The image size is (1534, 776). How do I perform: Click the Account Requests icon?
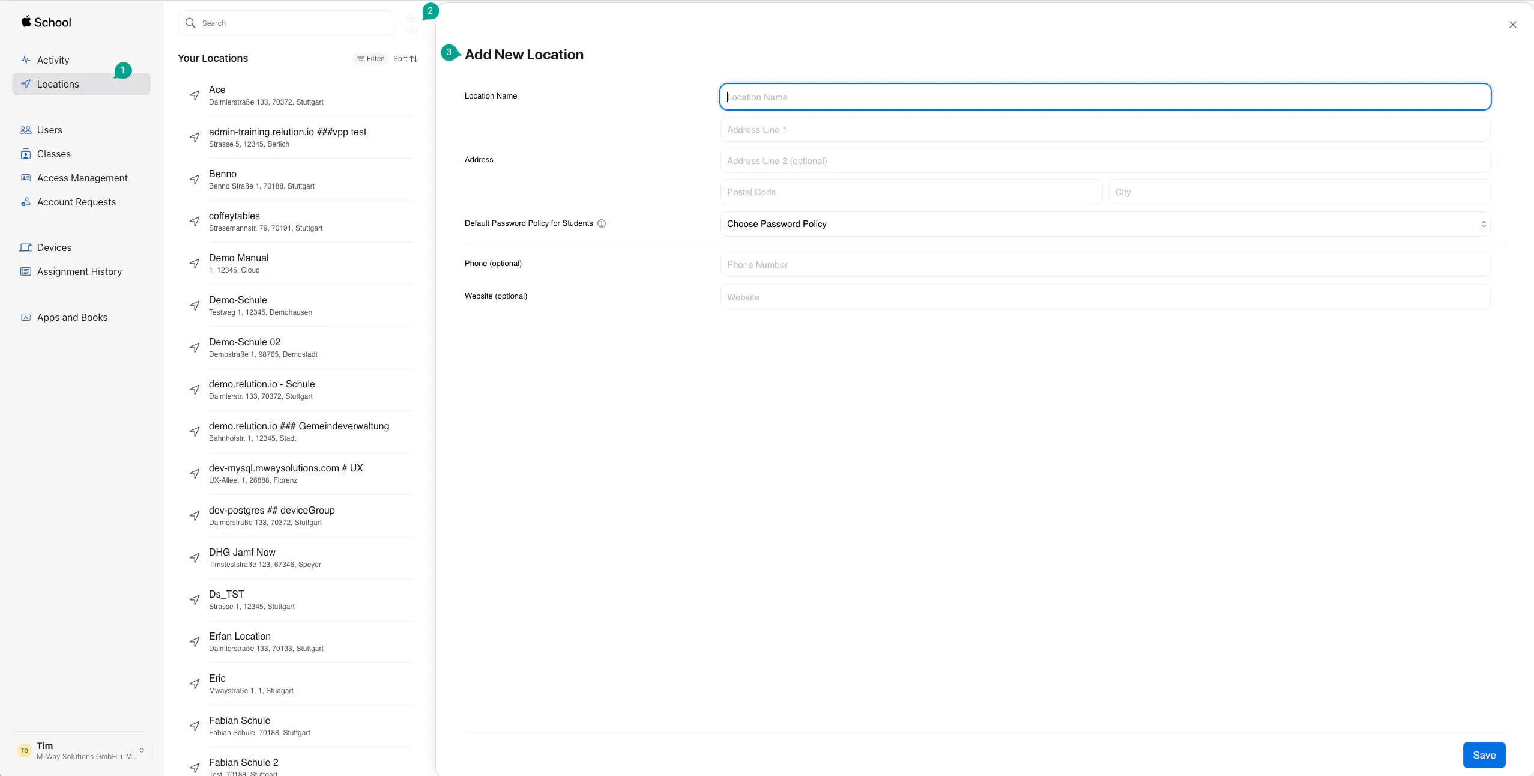click(x=26, y=202)
